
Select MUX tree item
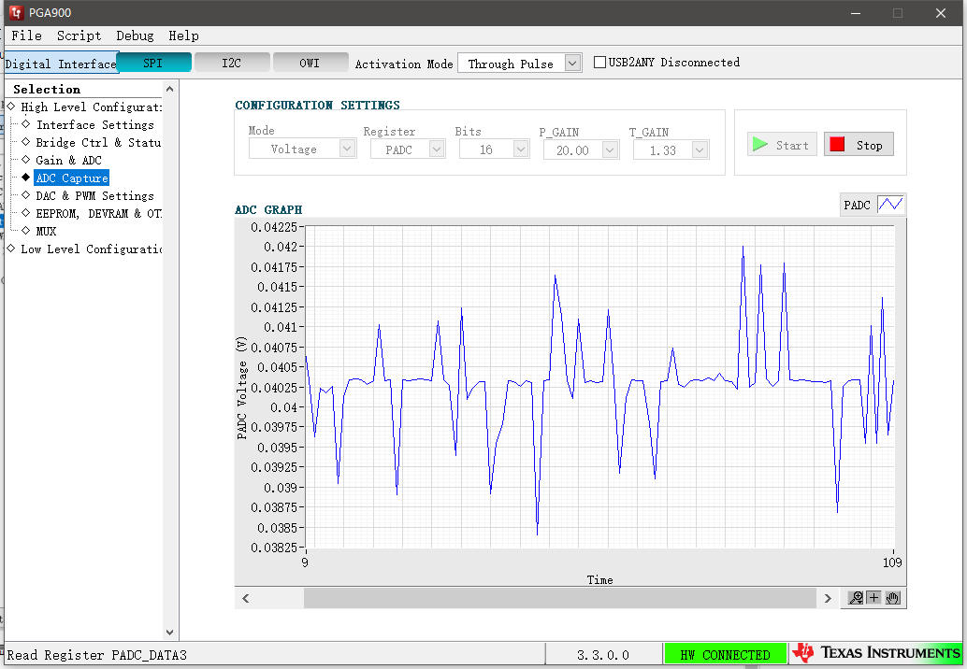tap(46, 231)
